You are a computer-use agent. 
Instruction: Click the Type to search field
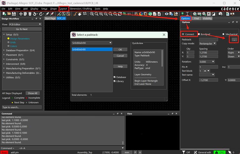click(22, 107)
